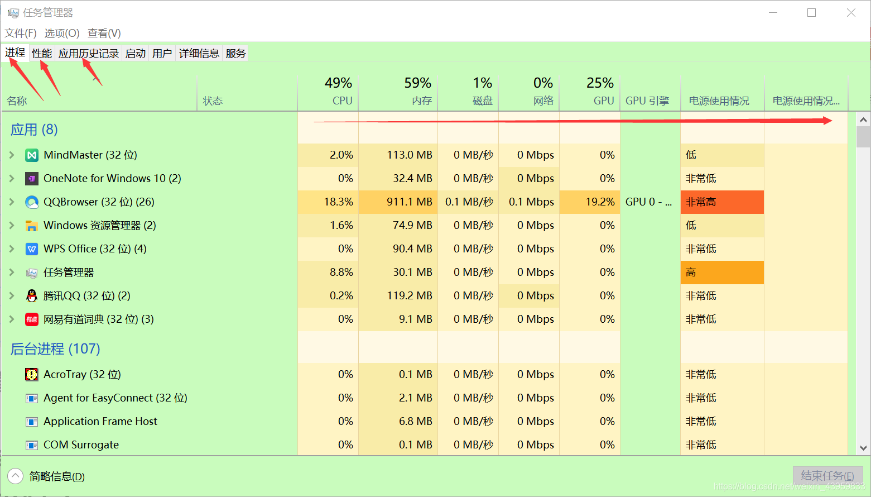Click the 腾讯QQ penguin icon
This screenshot has height=497, width=871.
pyautogui.click(x=32, y=296)
